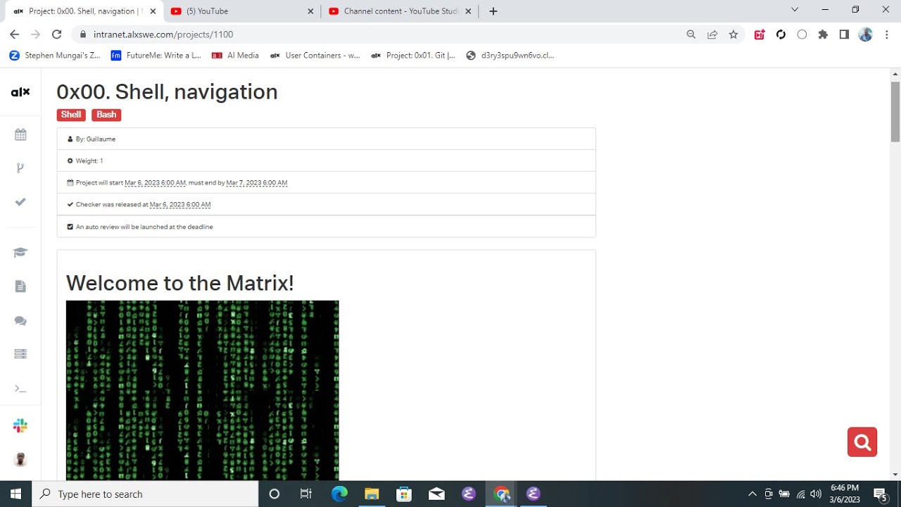901x507 pixels.
Task: Go forward with browser forward arrow
Action: click(36, 35)
